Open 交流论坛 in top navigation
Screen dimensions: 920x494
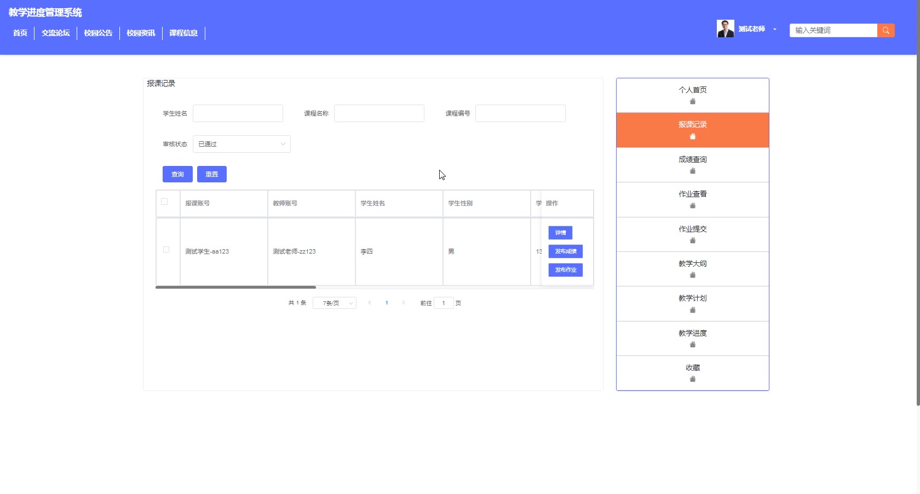[x=56, y=33]
